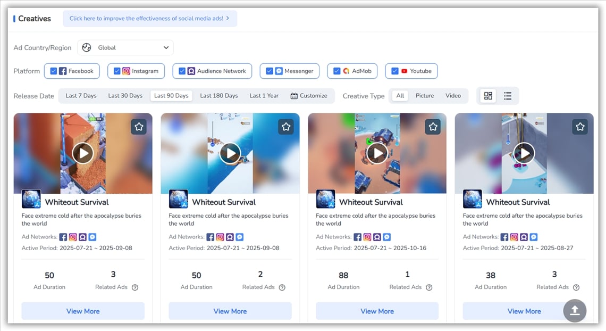Click the scroll-to-top arrow button
The height and width of the screenshot is (331, 606).
click(x=575, y=311)
